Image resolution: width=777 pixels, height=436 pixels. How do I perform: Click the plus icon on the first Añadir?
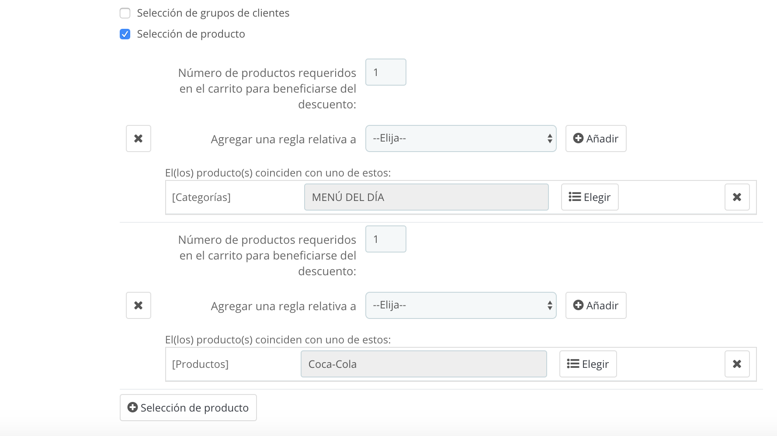click(x=578, y=138)
